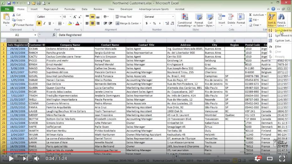Open Conditional Formatting menu

[185, 20]
